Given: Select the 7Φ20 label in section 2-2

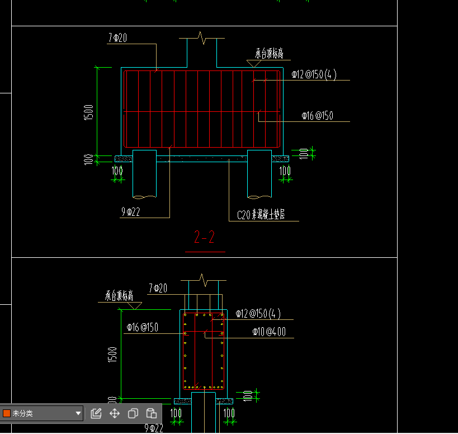Looking at the screenshot, I should point(117,37).
